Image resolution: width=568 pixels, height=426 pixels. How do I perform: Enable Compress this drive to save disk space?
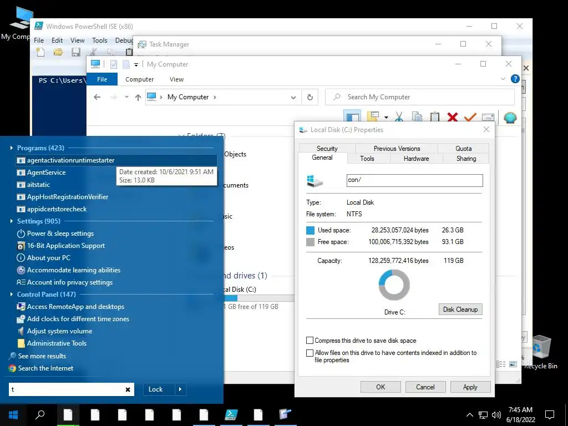click(x=310, y=341)
